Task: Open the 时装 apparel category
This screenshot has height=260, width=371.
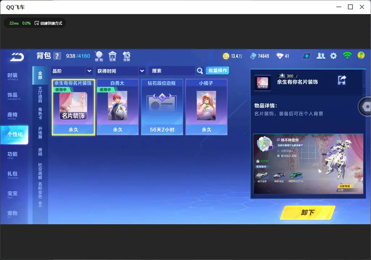Action: coord(13,76)
